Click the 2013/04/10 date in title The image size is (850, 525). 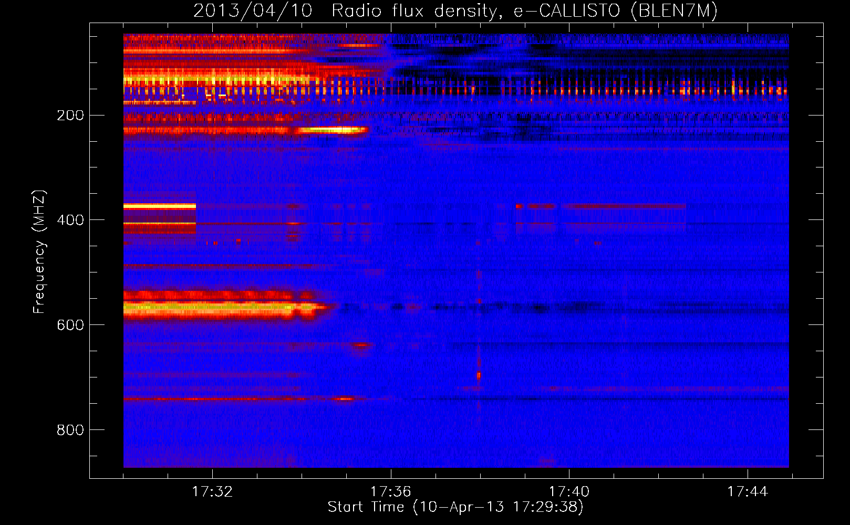(253, 10)
